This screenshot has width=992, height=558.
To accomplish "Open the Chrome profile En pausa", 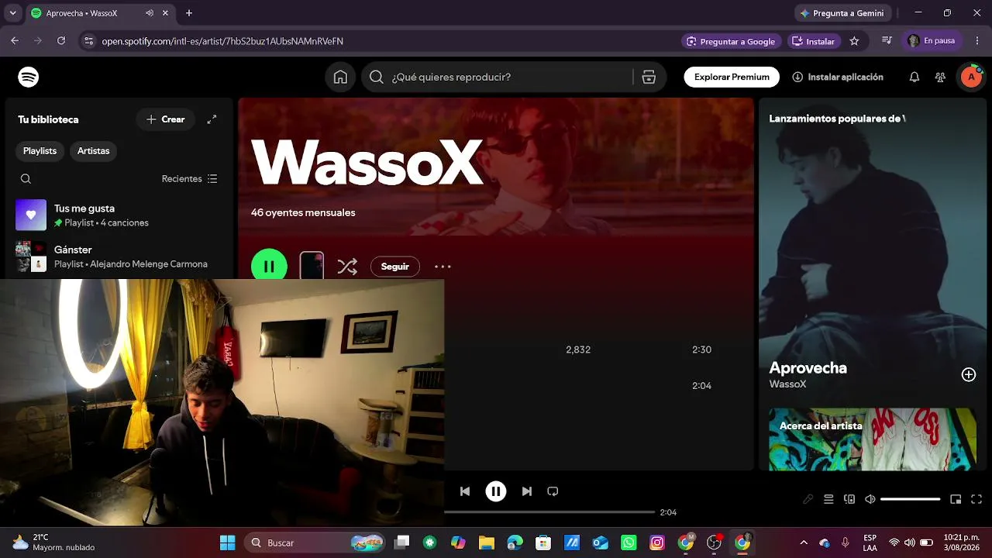I will coord(932,41).
